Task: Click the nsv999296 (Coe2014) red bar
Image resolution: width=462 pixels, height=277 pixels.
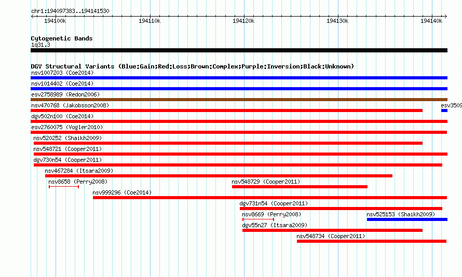Action: [x=270, y=198]
